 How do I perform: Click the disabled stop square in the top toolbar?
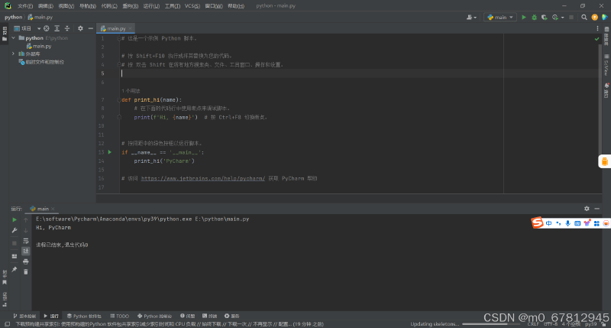571,17
